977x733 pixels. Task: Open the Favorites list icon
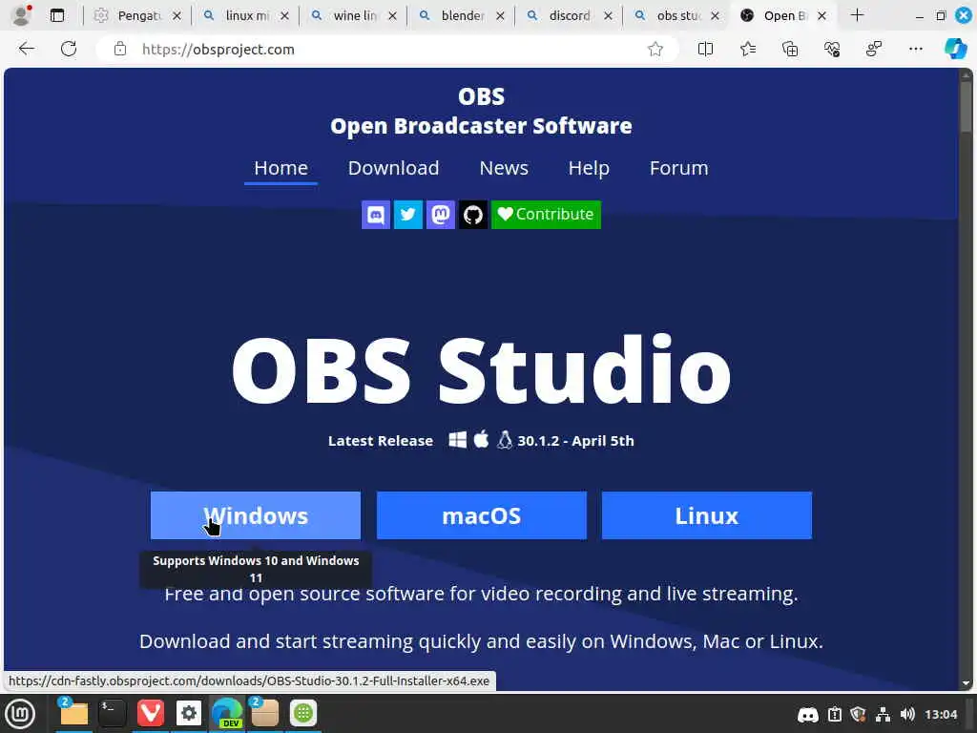(x=748, y=49)
